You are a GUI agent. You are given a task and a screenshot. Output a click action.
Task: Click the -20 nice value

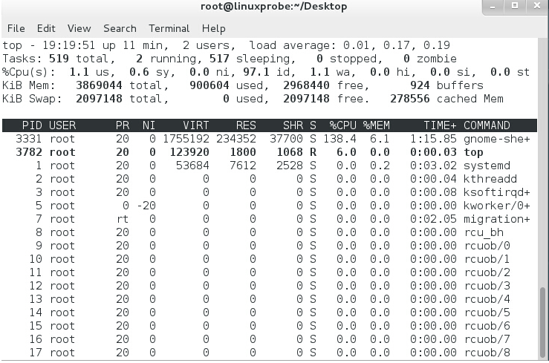coord(146,206)
